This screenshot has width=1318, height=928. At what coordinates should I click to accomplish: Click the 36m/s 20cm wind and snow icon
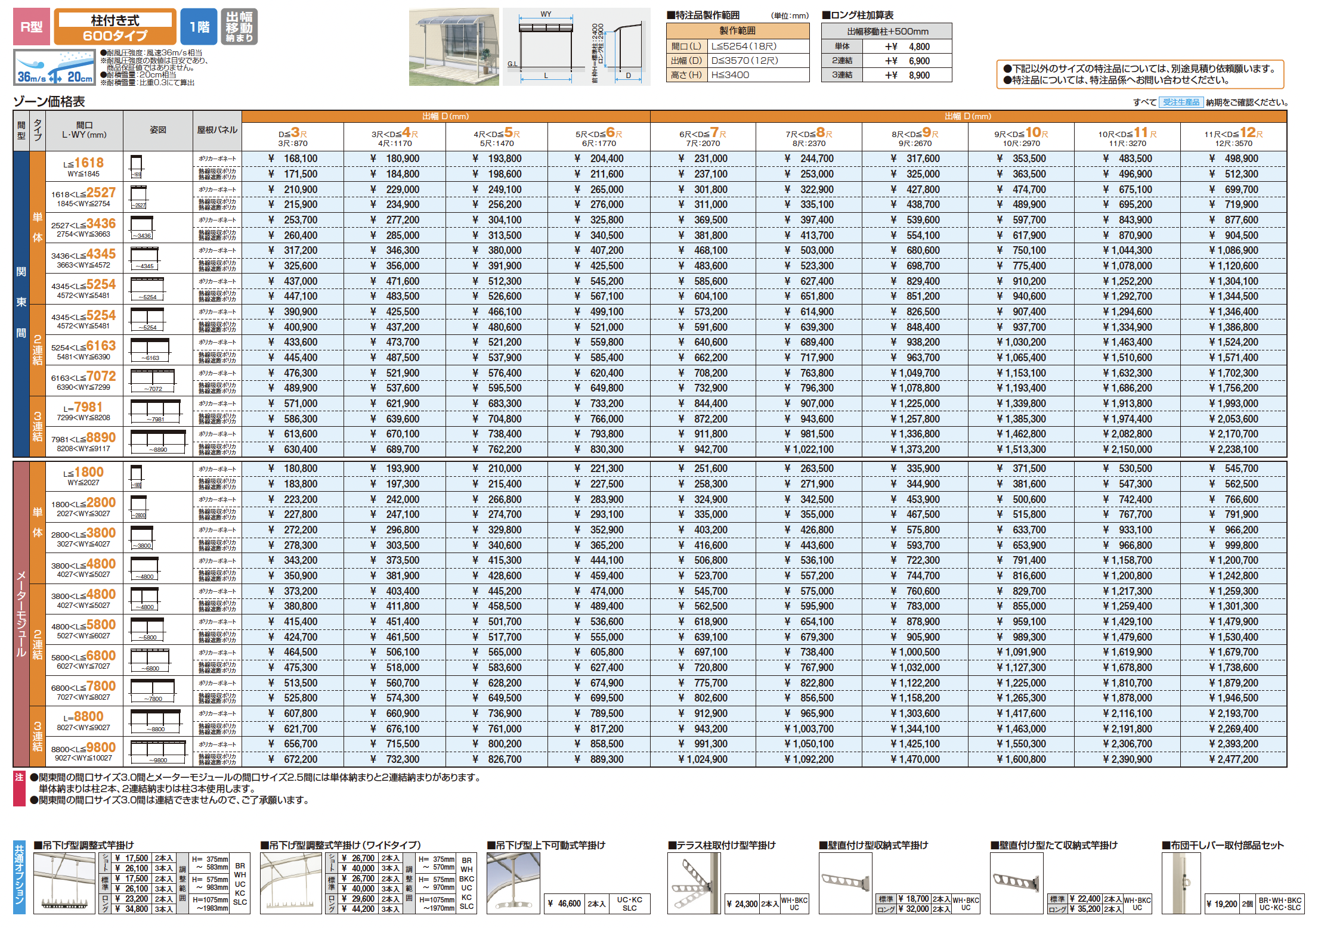[x=54, y=68]
